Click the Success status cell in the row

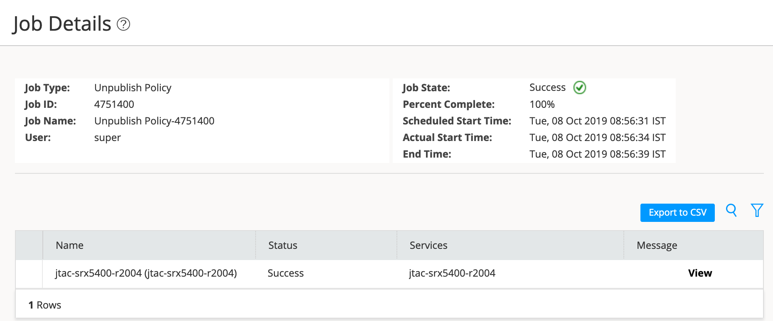pyautogui.click(x=286, y=273)
